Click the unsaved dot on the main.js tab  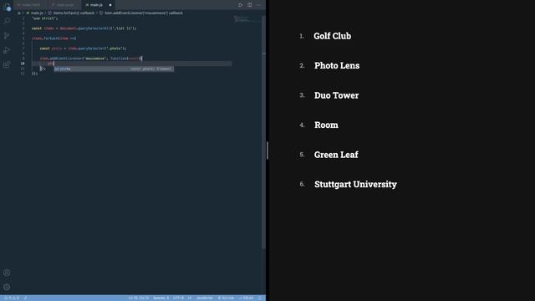110,5
